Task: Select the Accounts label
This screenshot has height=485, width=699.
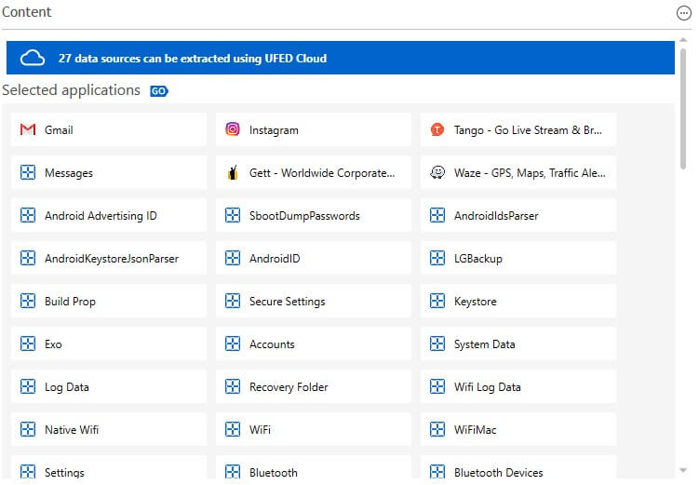Action: coord(272,344)
